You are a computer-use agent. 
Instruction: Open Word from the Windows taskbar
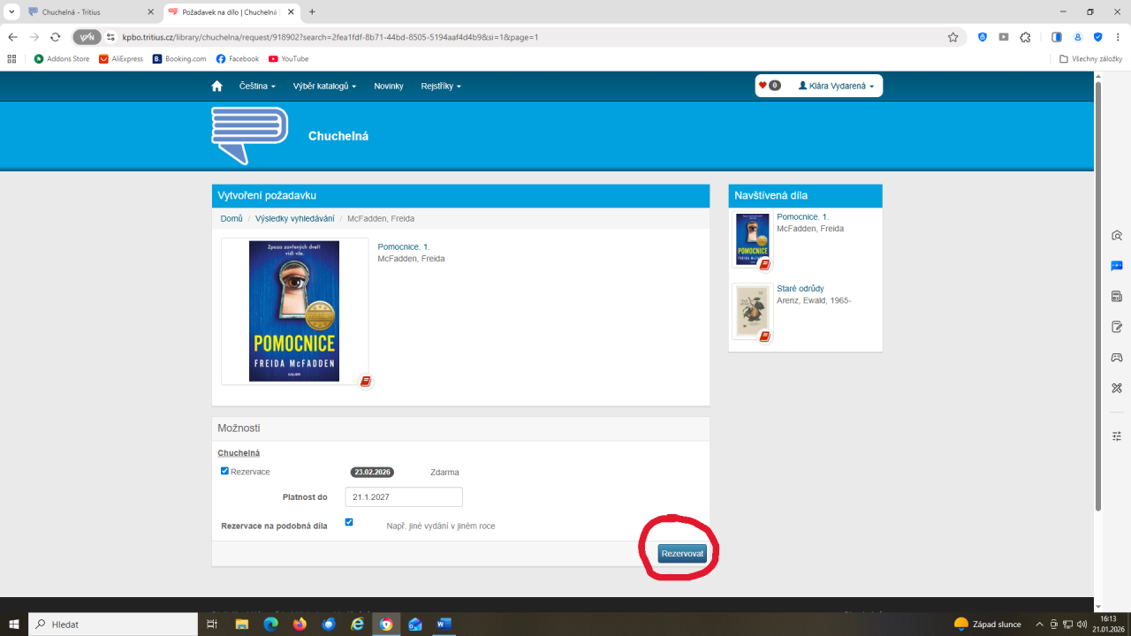pyautogui.click(x=444, y=625)
